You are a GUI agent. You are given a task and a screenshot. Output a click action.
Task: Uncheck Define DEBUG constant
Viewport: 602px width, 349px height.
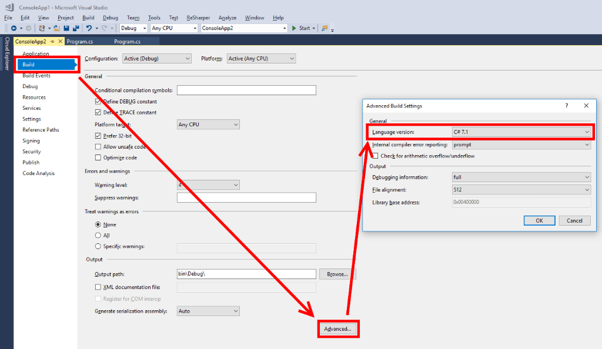[99, 101]
